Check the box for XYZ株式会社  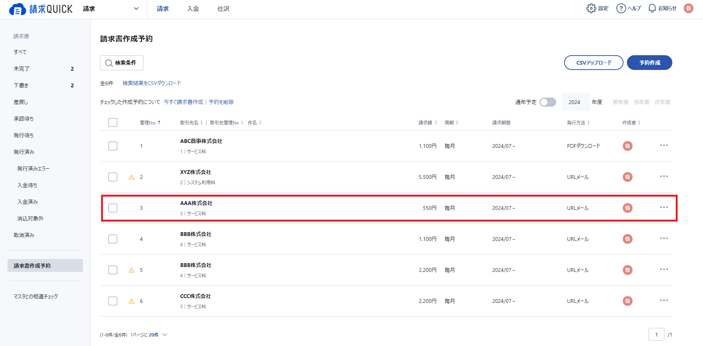tap(113, 177)
